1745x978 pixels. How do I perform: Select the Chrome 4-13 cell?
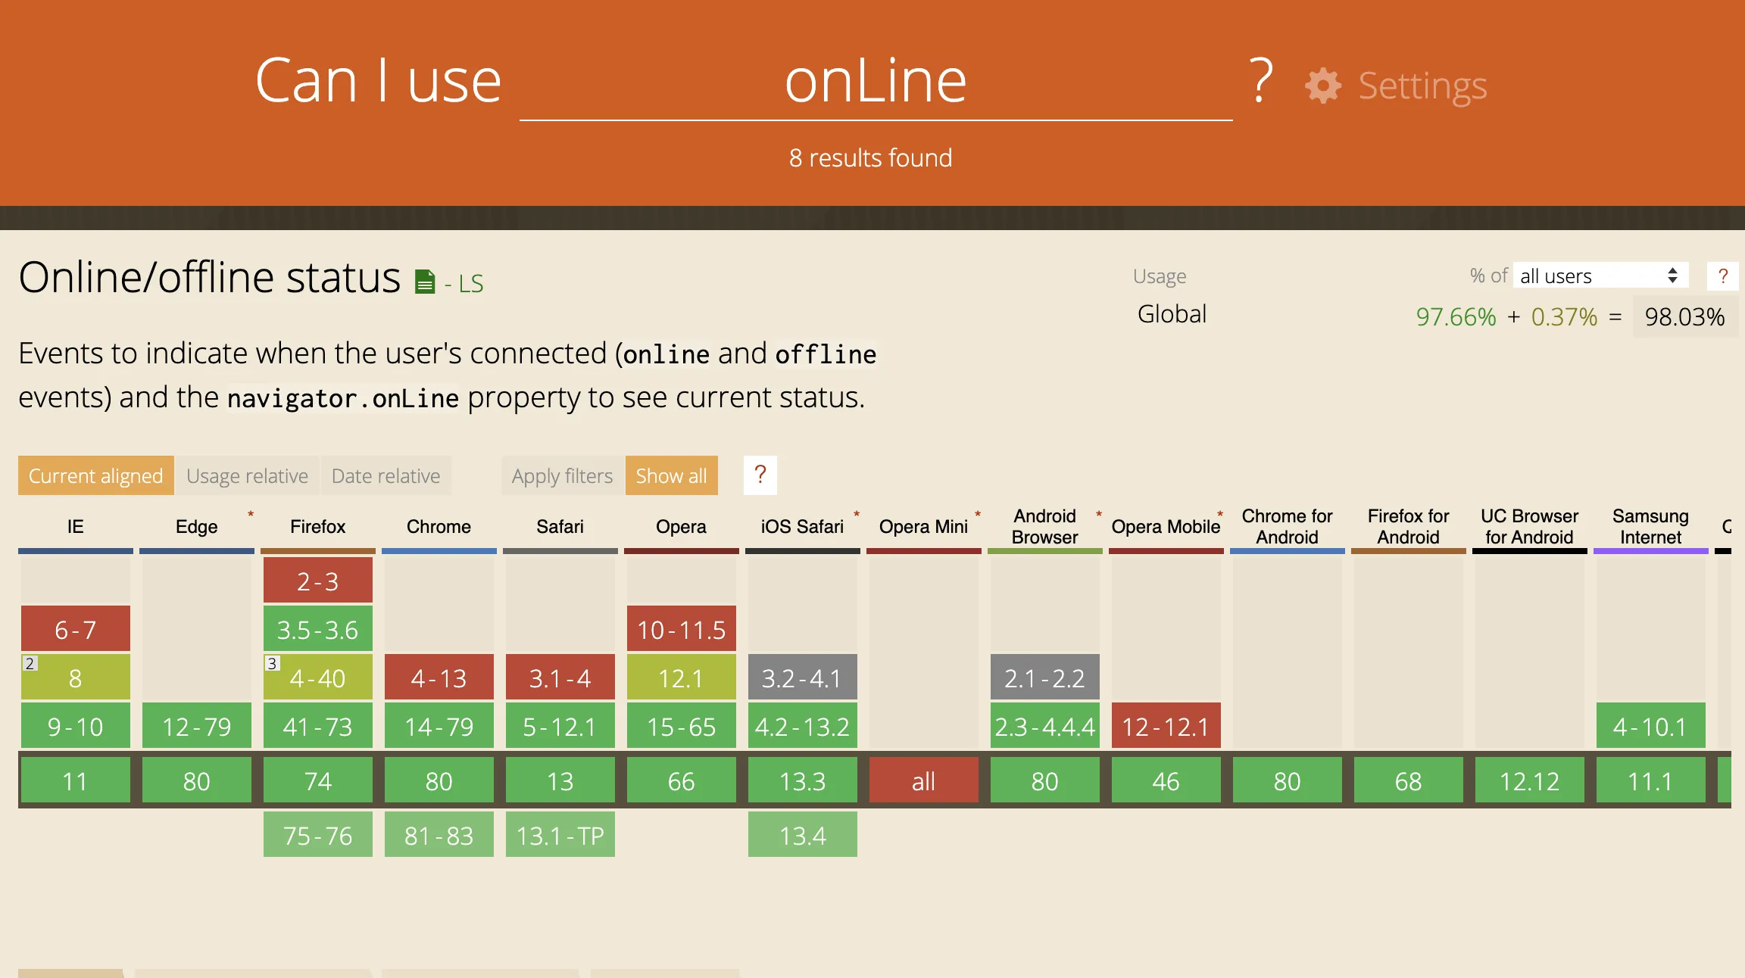439,677
